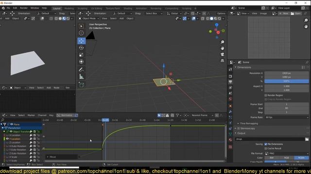Click viewport pan hand icon

[x=223, y=48]
